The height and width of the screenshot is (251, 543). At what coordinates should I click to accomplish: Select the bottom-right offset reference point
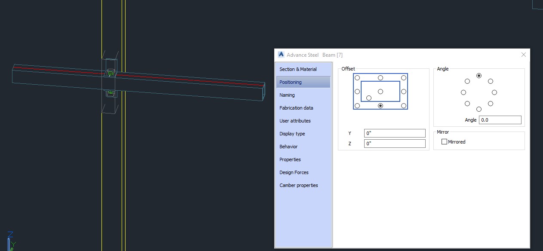tap(404, 105)
